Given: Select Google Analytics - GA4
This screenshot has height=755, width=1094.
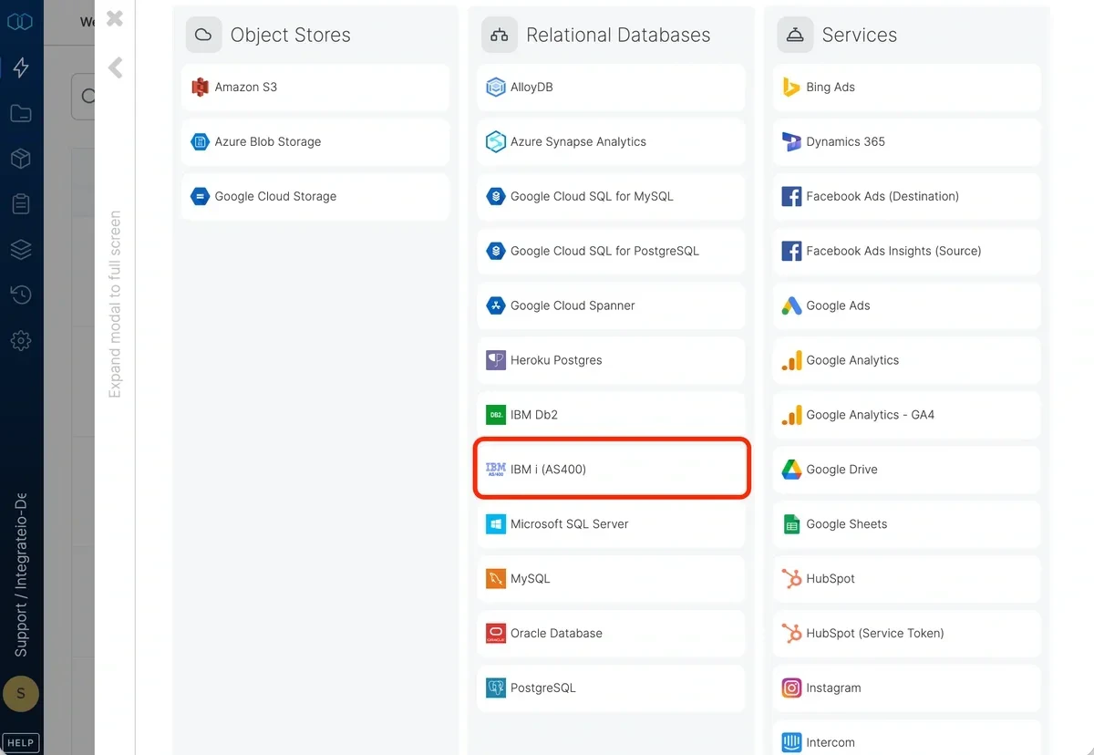Looking at the screenshot, I should [x=907, y=415].
